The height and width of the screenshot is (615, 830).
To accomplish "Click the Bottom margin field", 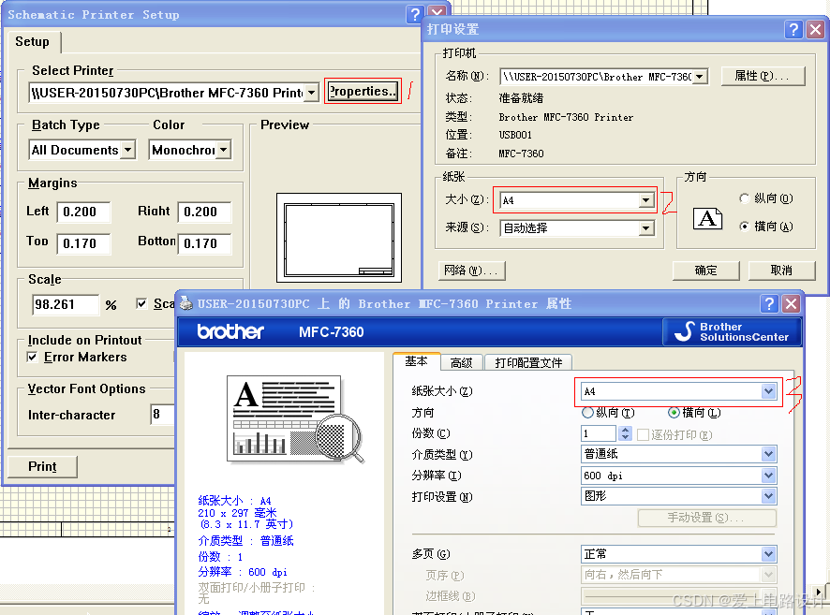I will pyautogui.click(x=204, y=243).
